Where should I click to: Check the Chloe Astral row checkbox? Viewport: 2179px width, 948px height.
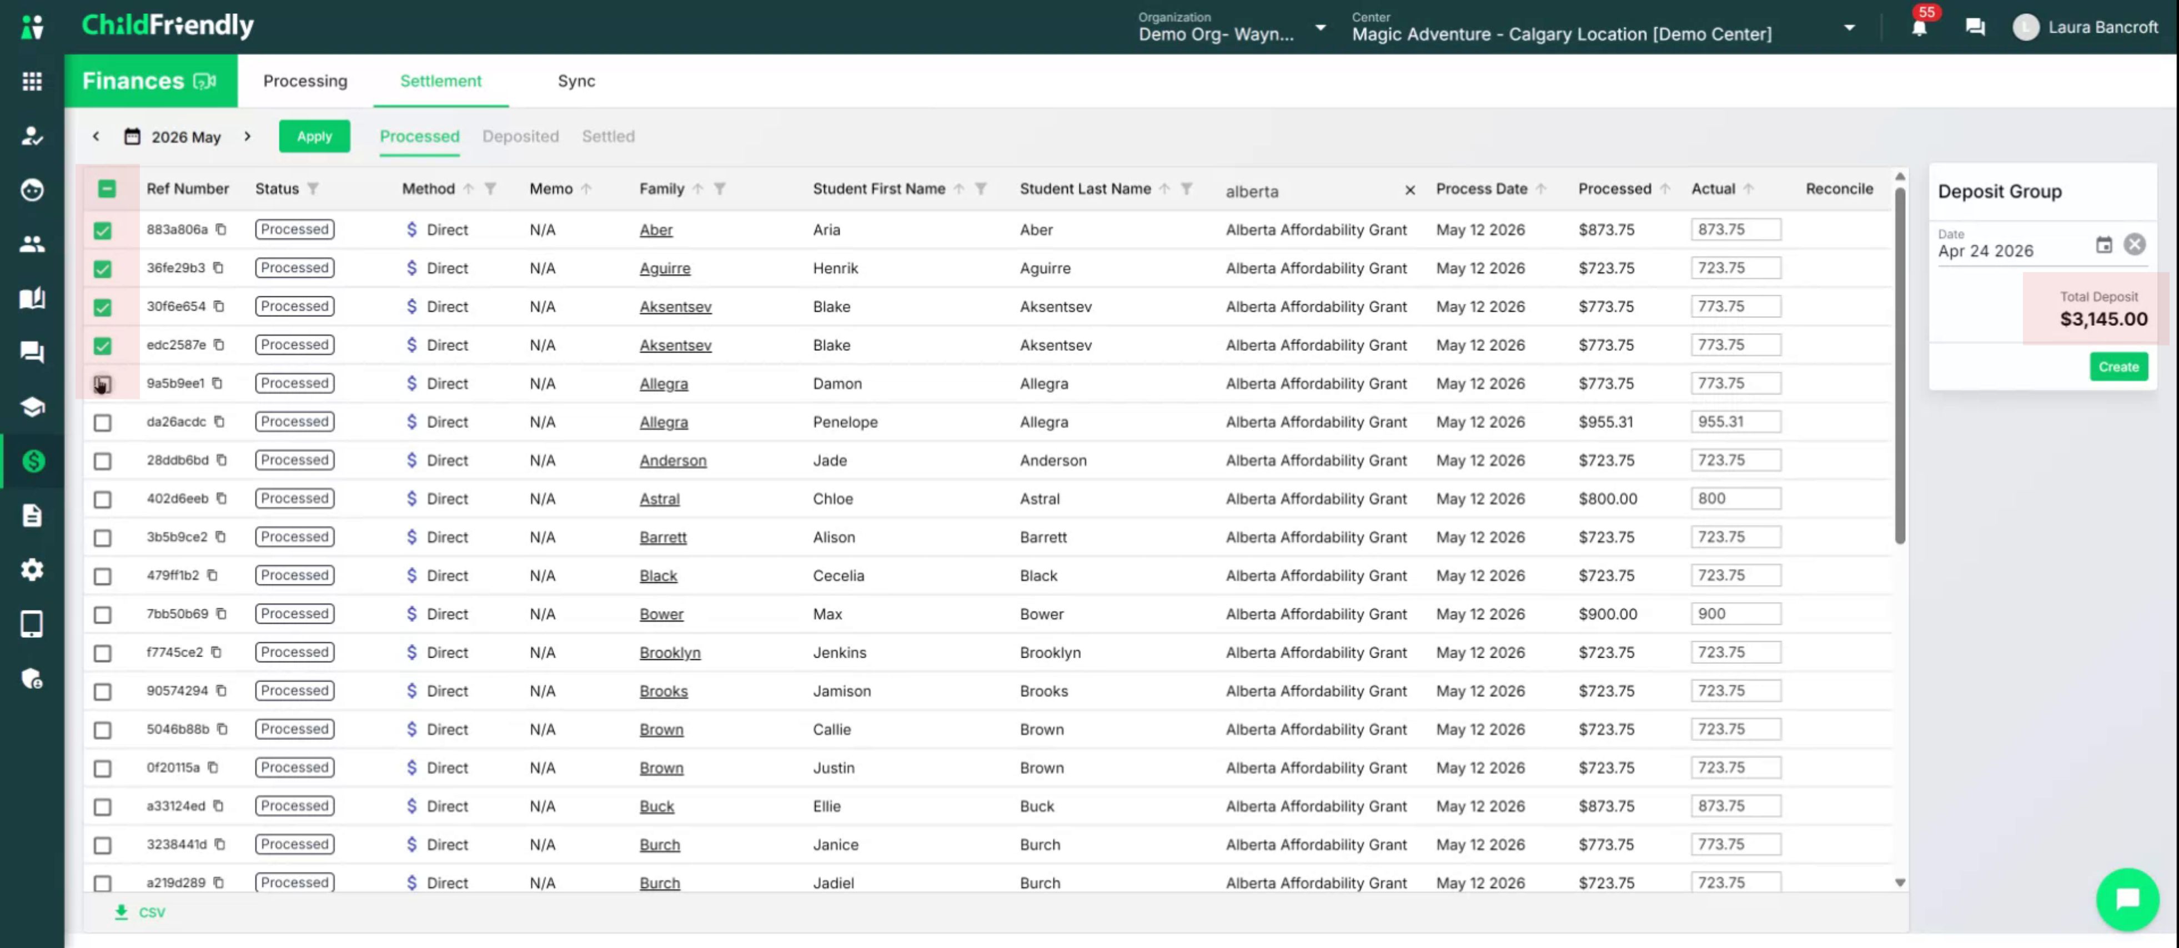[102, 499]
